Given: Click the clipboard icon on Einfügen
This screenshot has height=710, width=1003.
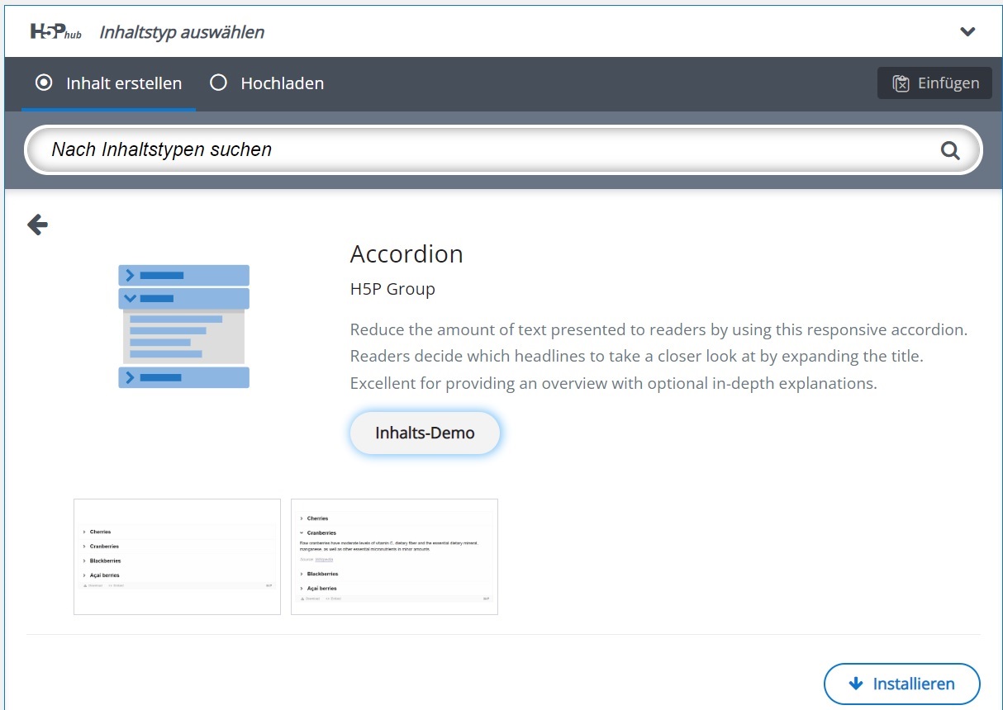Looking at the screenshot, I should (x=901, y=83).
